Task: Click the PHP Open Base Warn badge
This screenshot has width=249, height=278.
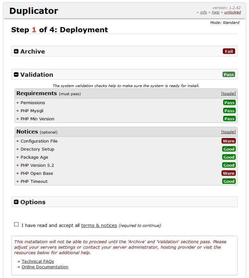Action: pos(229,173)
